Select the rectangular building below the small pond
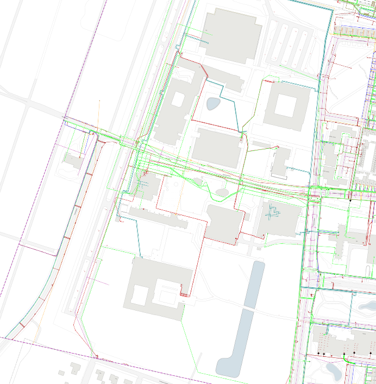376x384 pixels. pyautogui.click(x=216, y=148)
